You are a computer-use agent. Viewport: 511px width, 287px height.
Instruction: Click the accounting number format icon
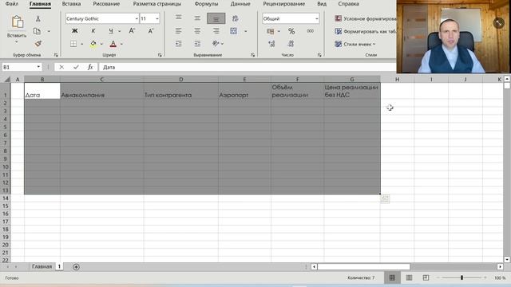[x=270, y=31]
